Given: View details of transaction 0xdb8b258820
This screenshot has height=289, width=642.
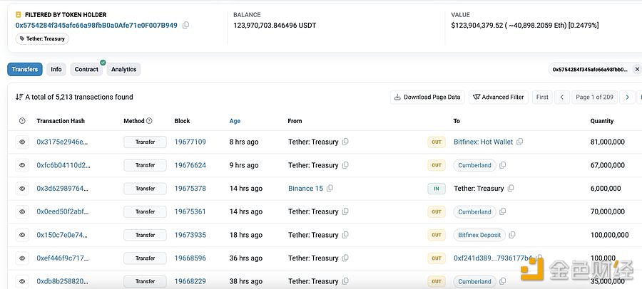Looking at the screenshot, I should point(22,282).
